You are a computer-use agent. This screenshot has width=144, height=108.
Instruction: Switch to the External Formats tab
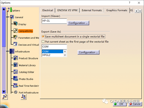92,10
